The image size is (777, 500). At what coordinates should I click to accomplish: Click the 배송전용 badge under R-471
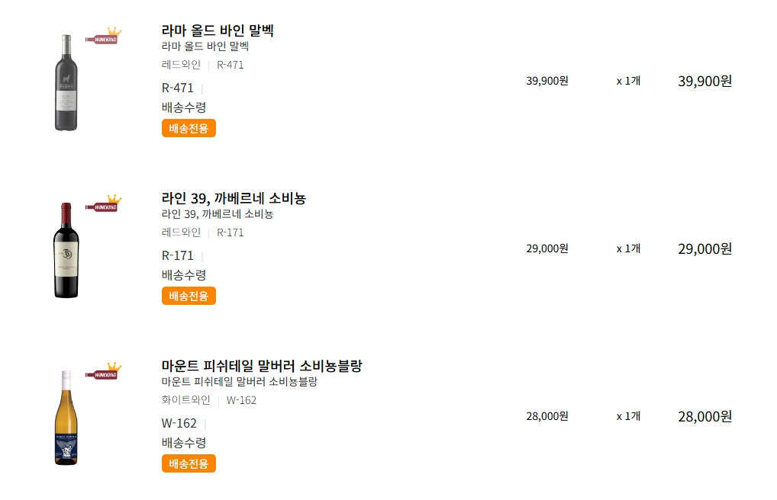point(189,128)
